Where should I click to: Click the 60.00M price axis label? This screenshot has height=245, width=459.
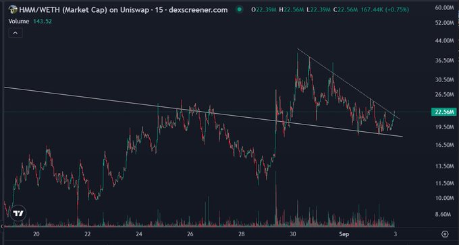tap(444, 7)
